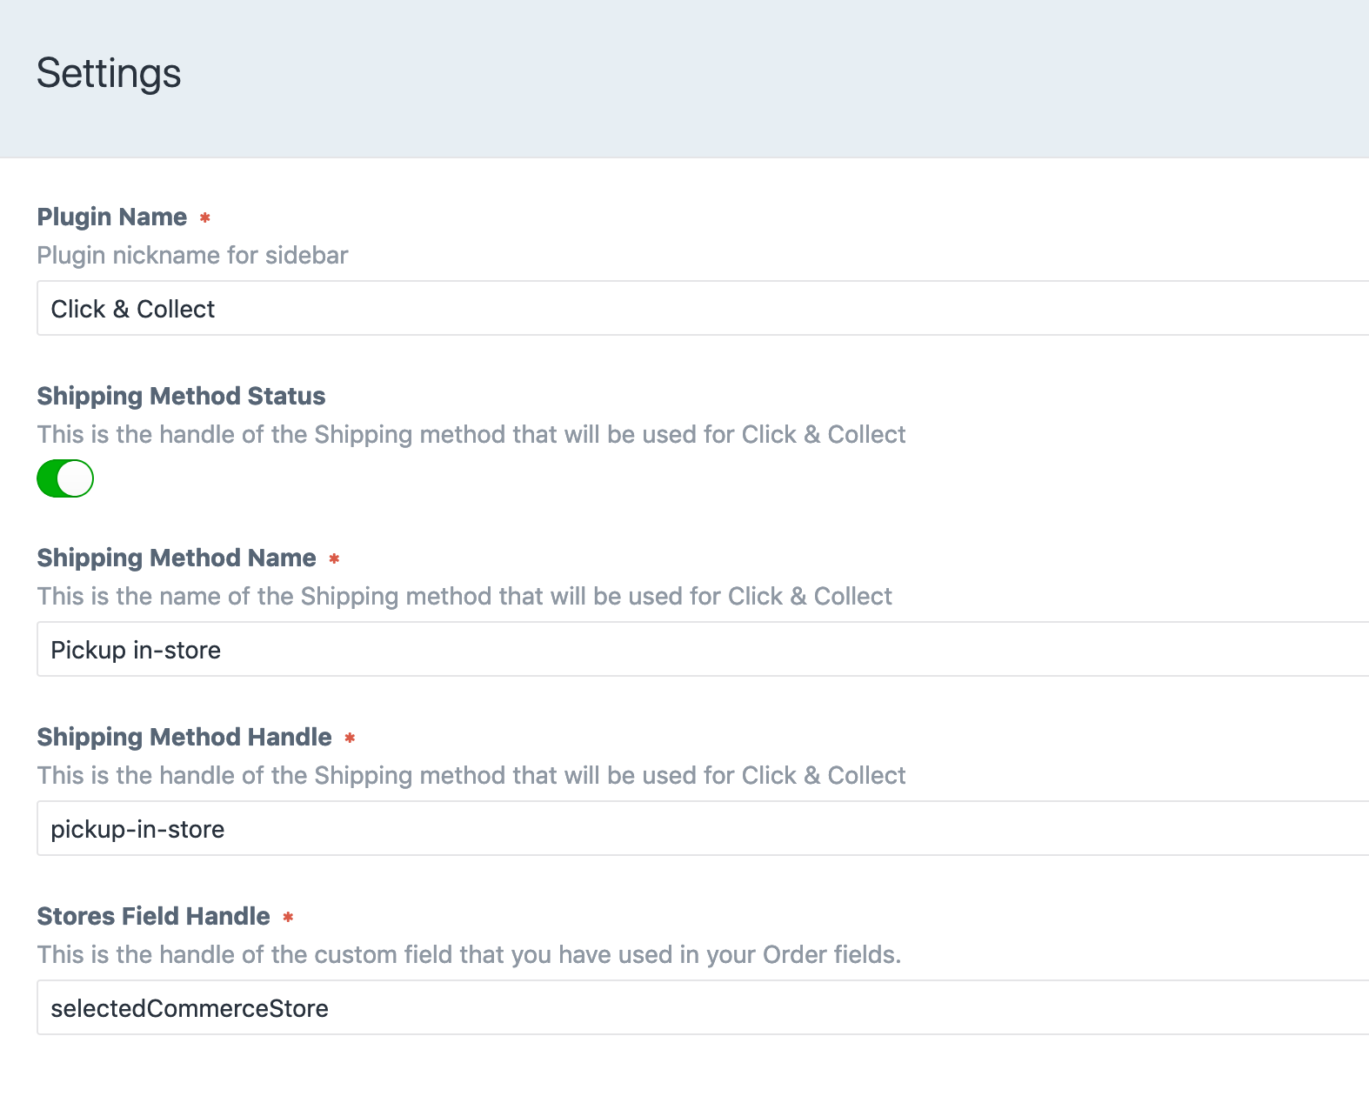Select the Shipping Method Handle input
This screenshot has height=1103, width=1369.
[x=703, y=828]
